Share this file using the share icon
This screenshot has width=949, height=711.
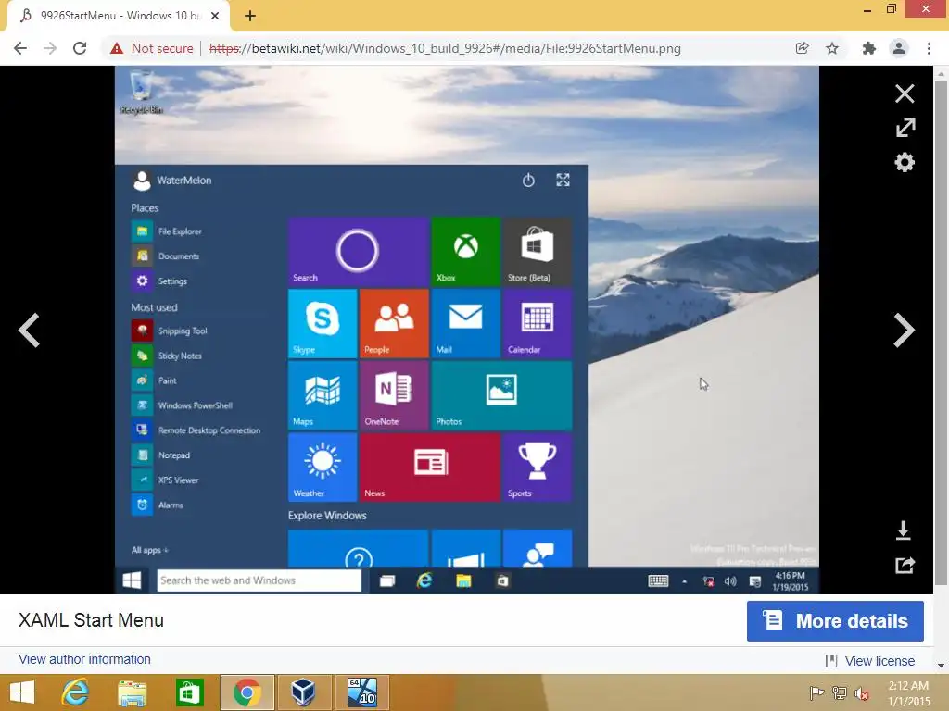[x=905, y=565]
